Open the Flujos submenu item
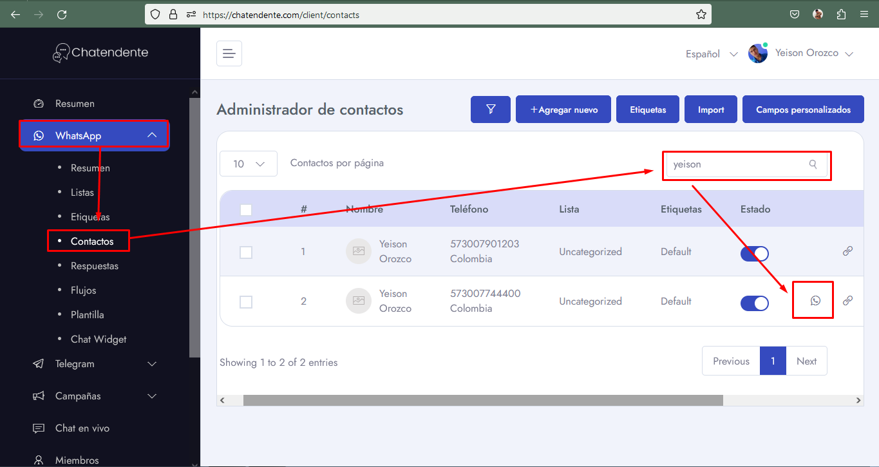Viewport: 879px width, 467px height. pos(84,291)
